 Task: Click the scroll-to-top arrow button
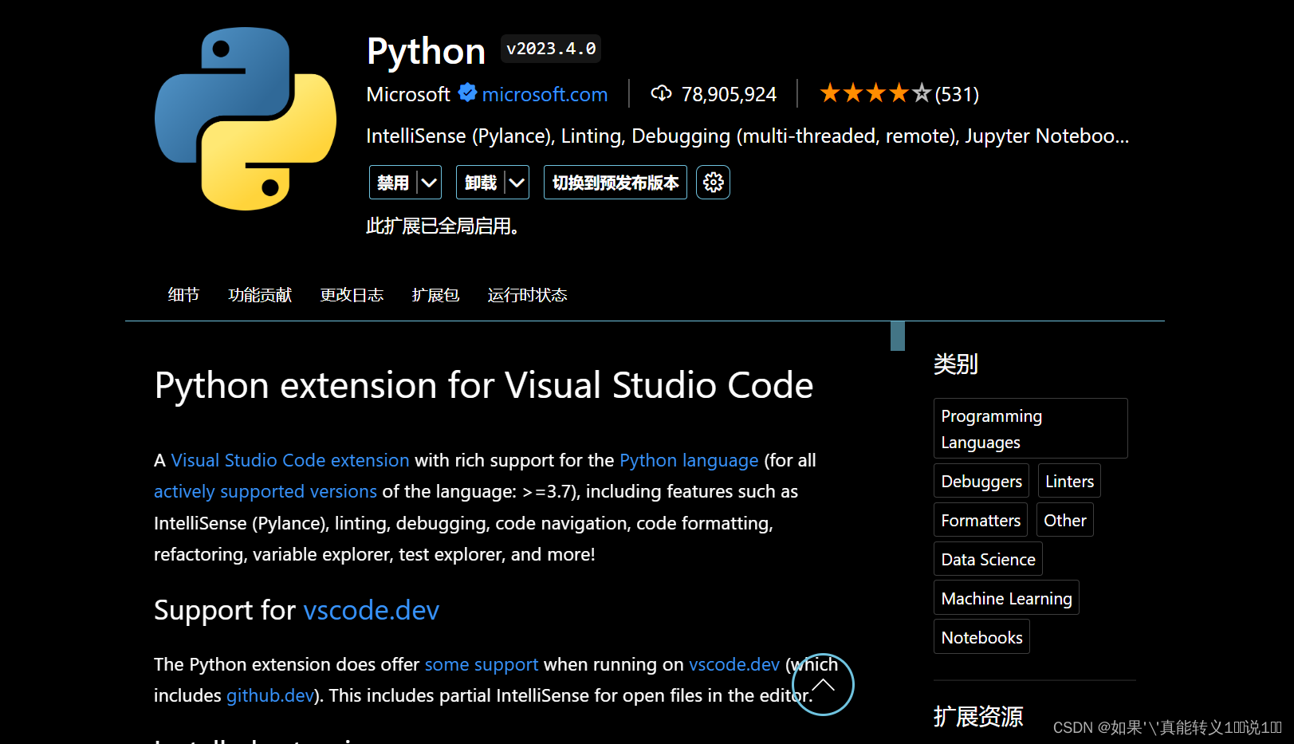pos(823,684)
